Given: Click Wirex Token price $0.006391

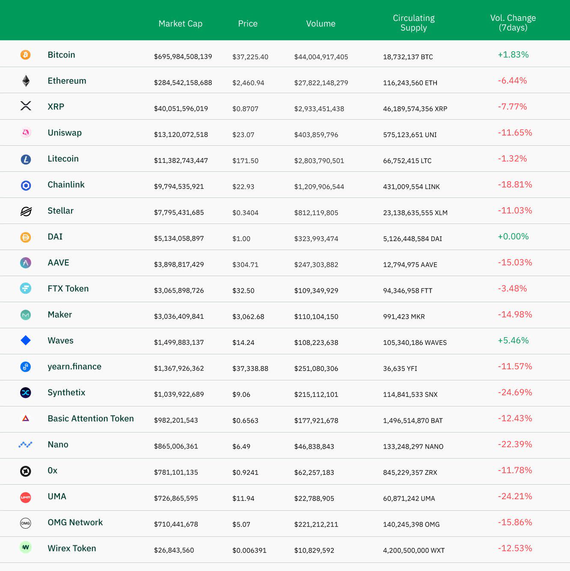Looking at the screenshot, I should tap(249, 550).
